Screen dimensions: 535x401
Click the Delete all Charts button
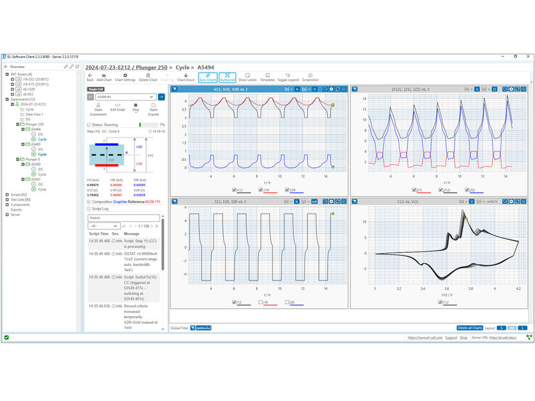(x=469, y=328)
